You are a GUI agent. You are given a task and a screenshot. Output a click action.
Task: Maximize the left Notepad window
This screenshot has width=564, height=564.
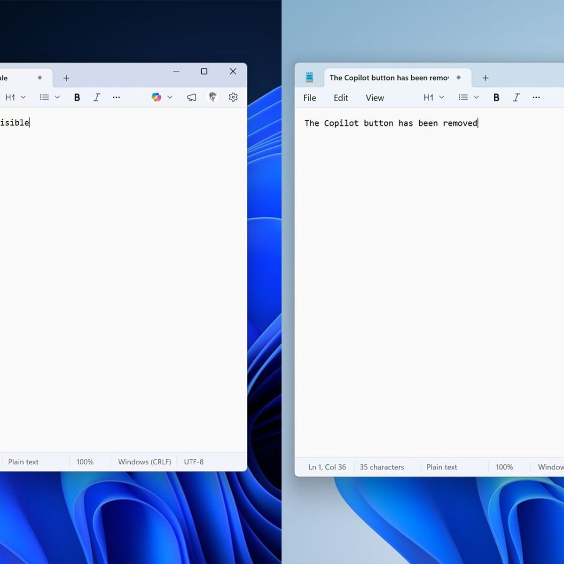(x=204, y=71)
